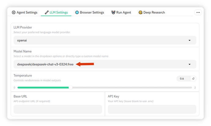Click the slider maximum label 2

(195, 88)
